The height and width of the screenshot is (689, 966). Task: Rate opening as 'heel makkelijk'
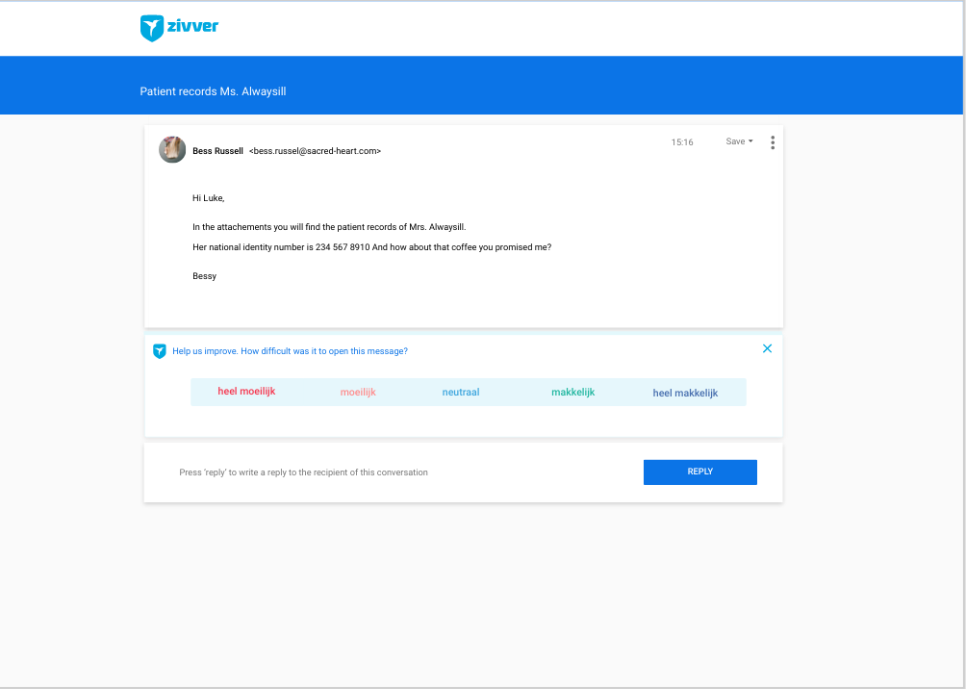(685, 393)
